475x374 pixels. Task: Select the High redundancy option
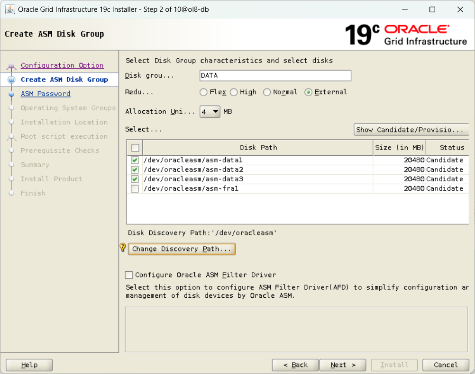(x=234, y=92)
